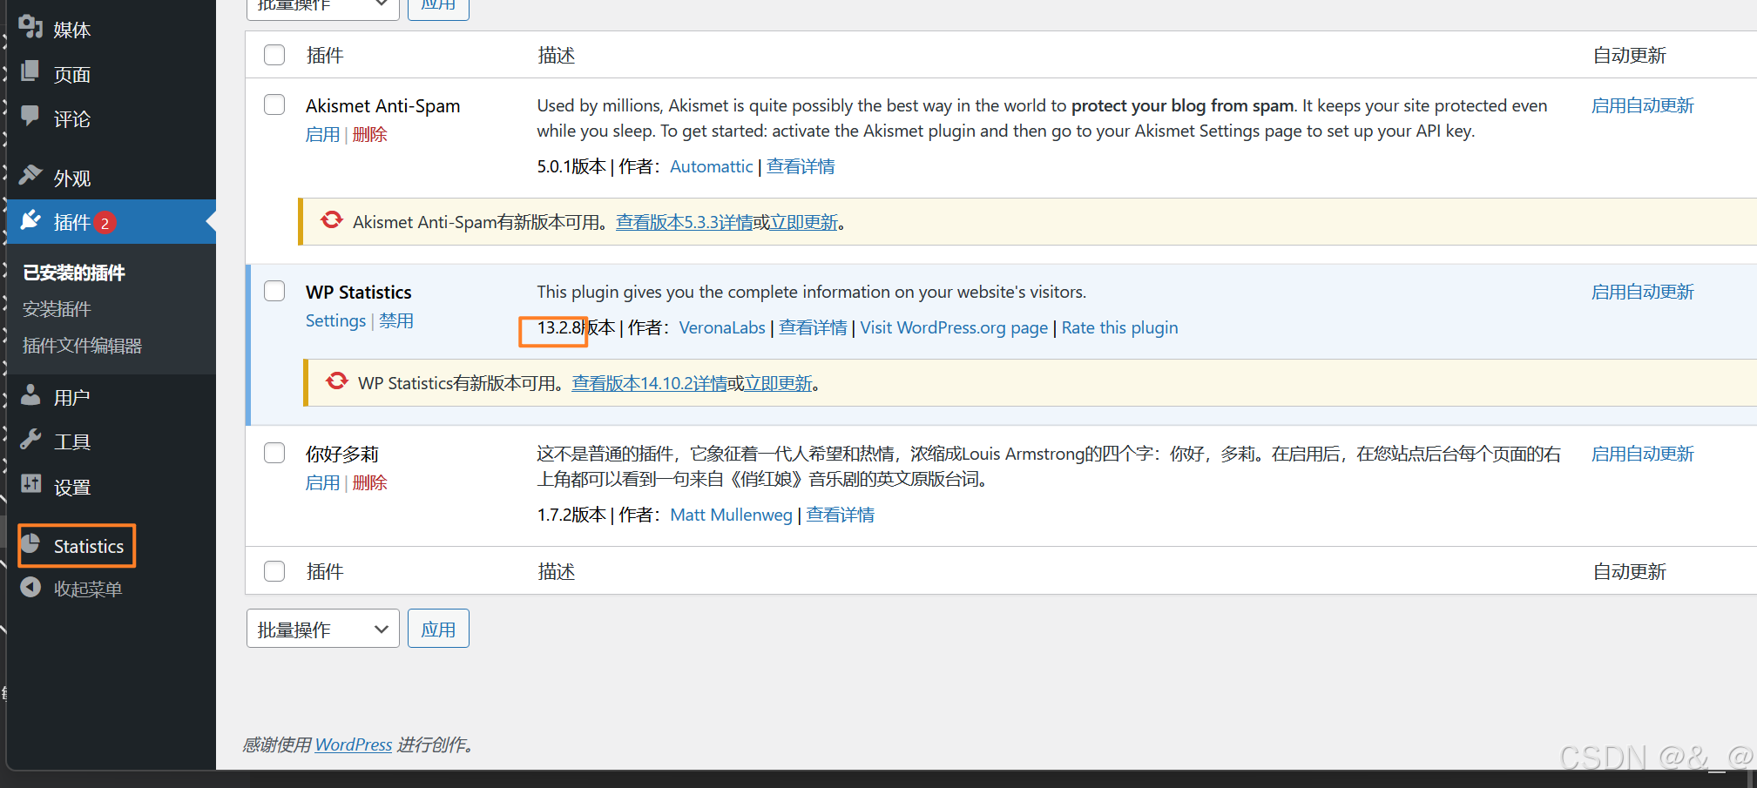Sort by top 插件 column header
The width and height of the screenshot is (1757, 788).
tap(325, 56)
